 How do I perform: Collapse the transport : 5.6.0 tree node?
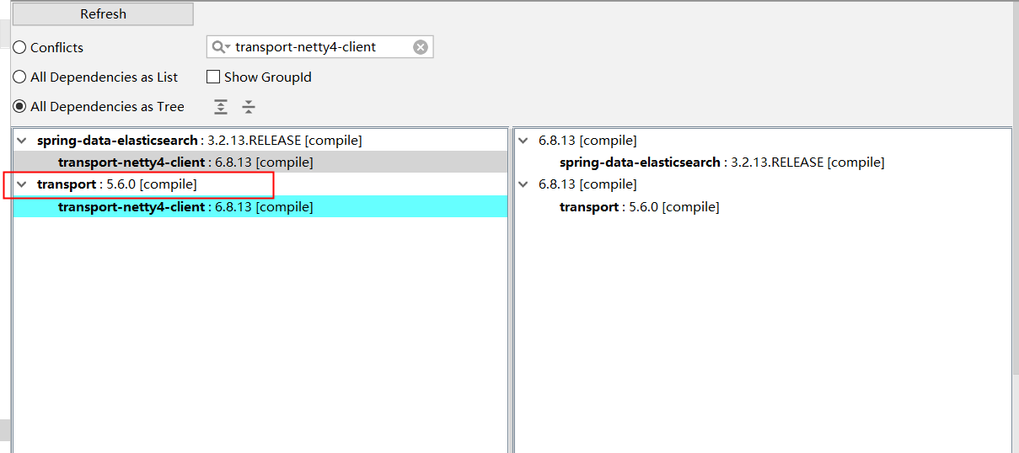coord(21,184)
